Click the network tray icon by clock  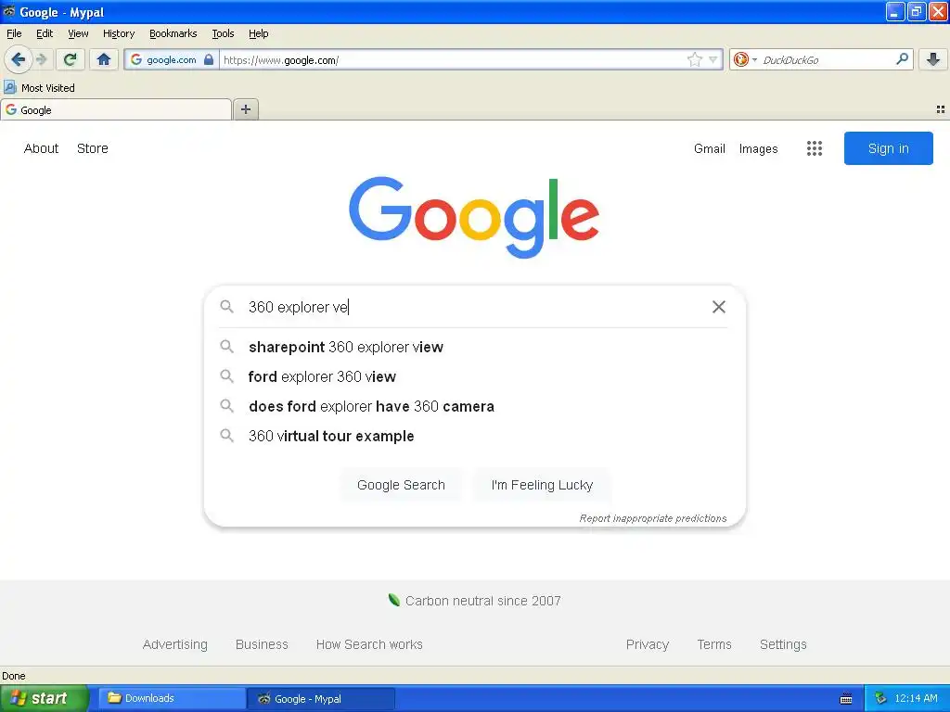click(x=880, y=698)
